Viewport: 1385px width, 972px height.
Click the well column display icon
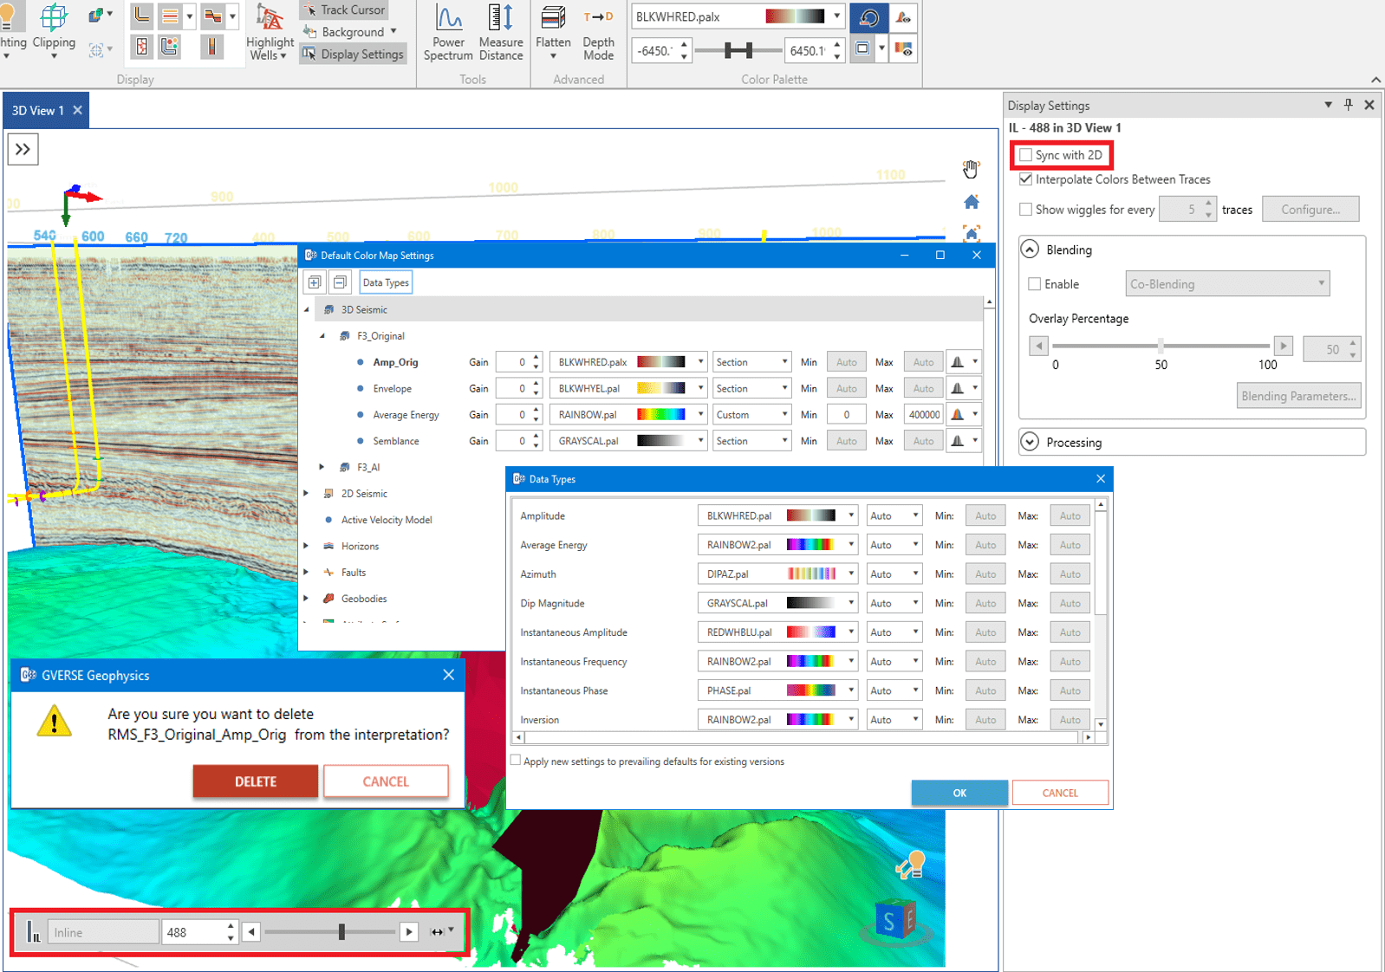(211, 47)
